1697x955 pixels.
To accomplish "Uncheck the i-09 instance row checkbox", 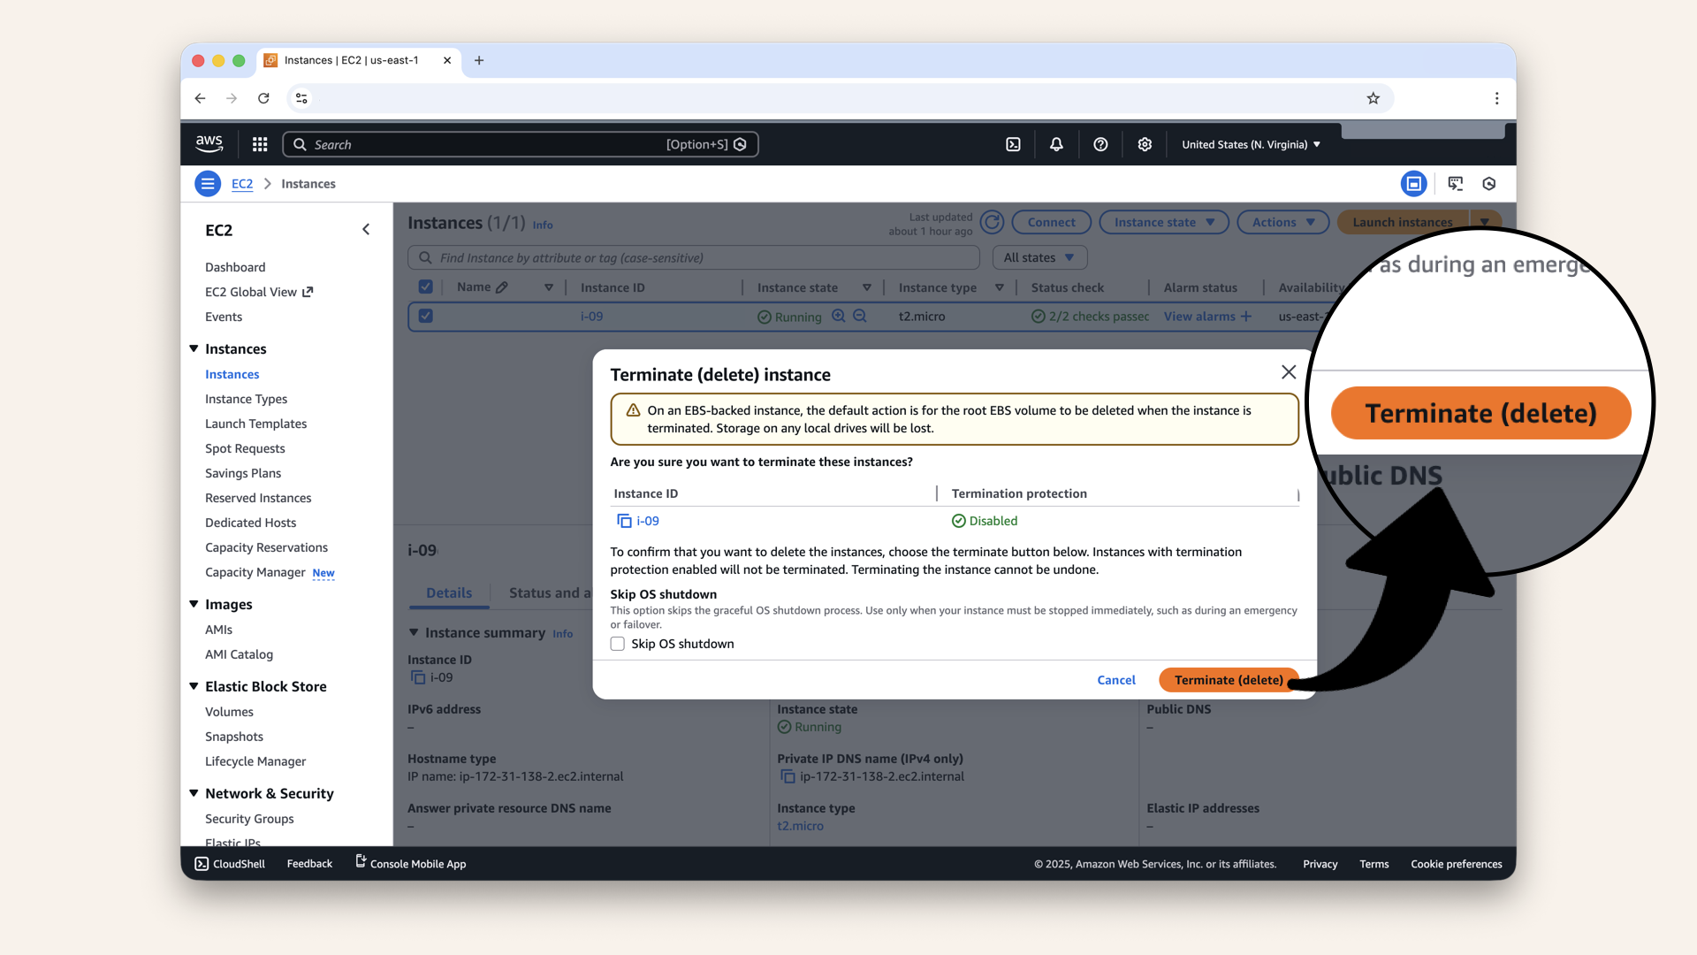I will pyautogui.click(x=425, y=316).
